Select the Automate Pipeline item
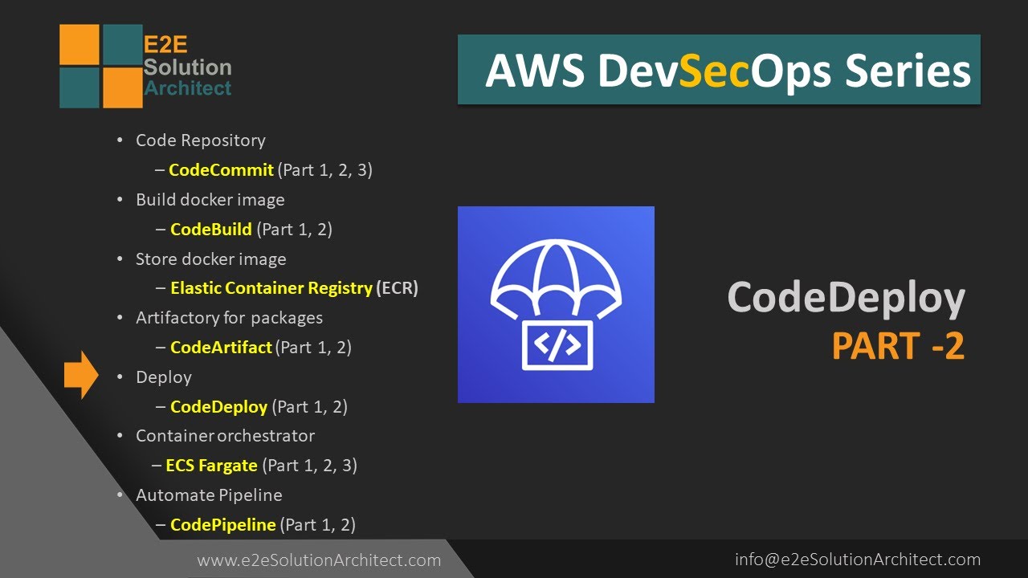Screen dimensions: 1028x578 [209, 495]
